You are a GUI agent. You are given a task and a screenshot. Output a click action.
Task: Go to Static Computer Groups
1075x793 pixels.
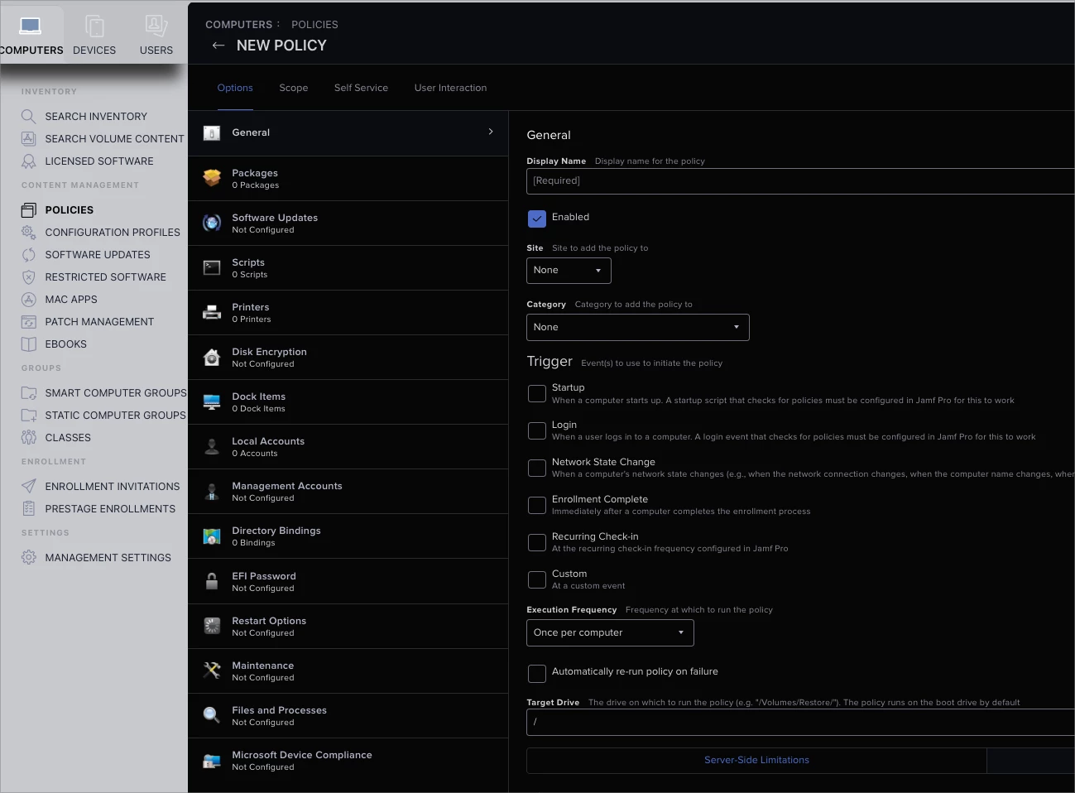click(115, 416)
